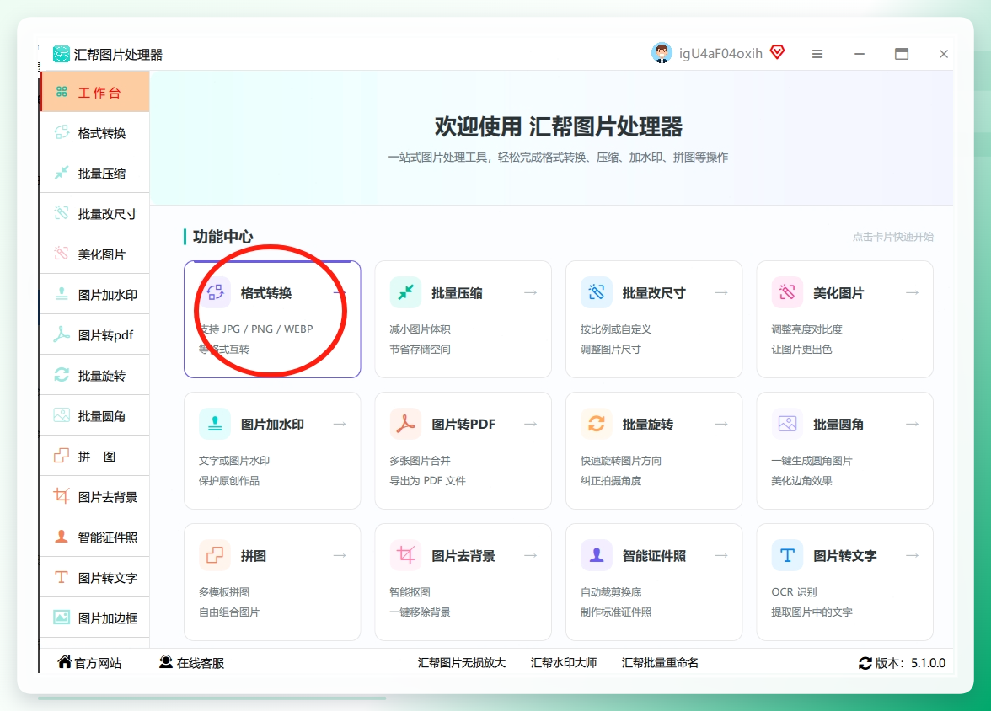Click the 图片转文字 card T icon
The height and width of the screenshot is (711, 991).
(x=787, y=555)
